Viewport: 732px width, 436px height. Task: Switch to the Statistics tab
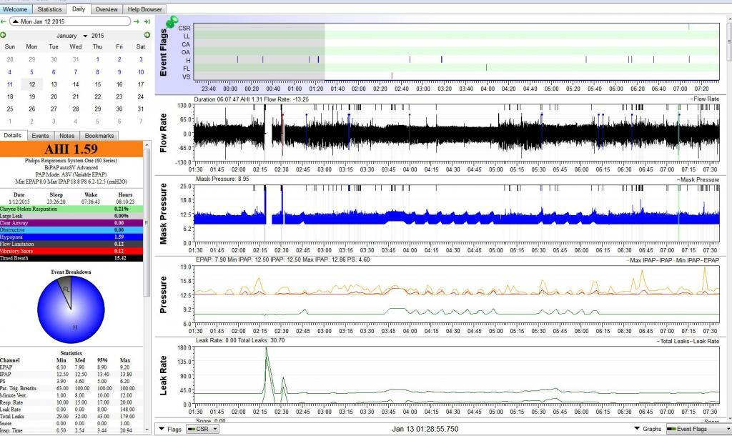49,9
